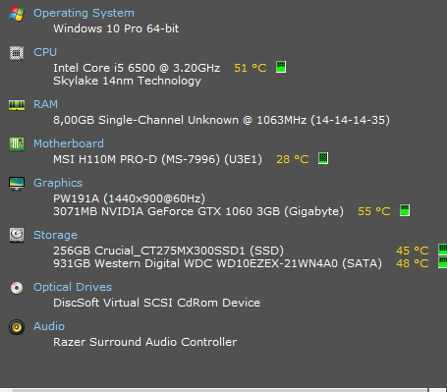Open the Operating System section link
The image size is (447, 392).
(84, 13)
